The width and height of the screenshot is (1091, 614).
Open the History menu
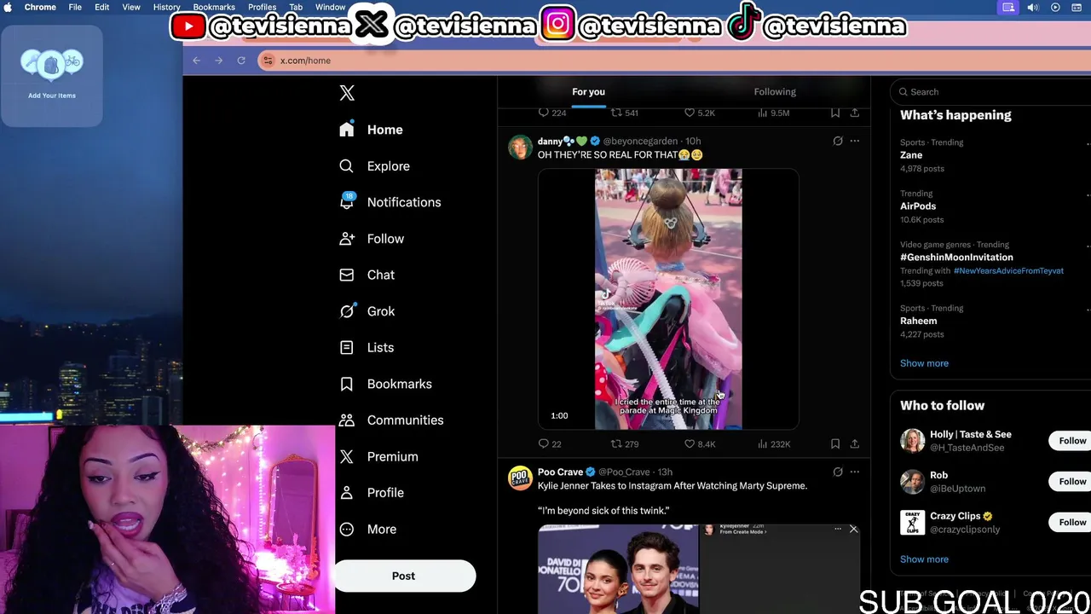coord(166,7)
